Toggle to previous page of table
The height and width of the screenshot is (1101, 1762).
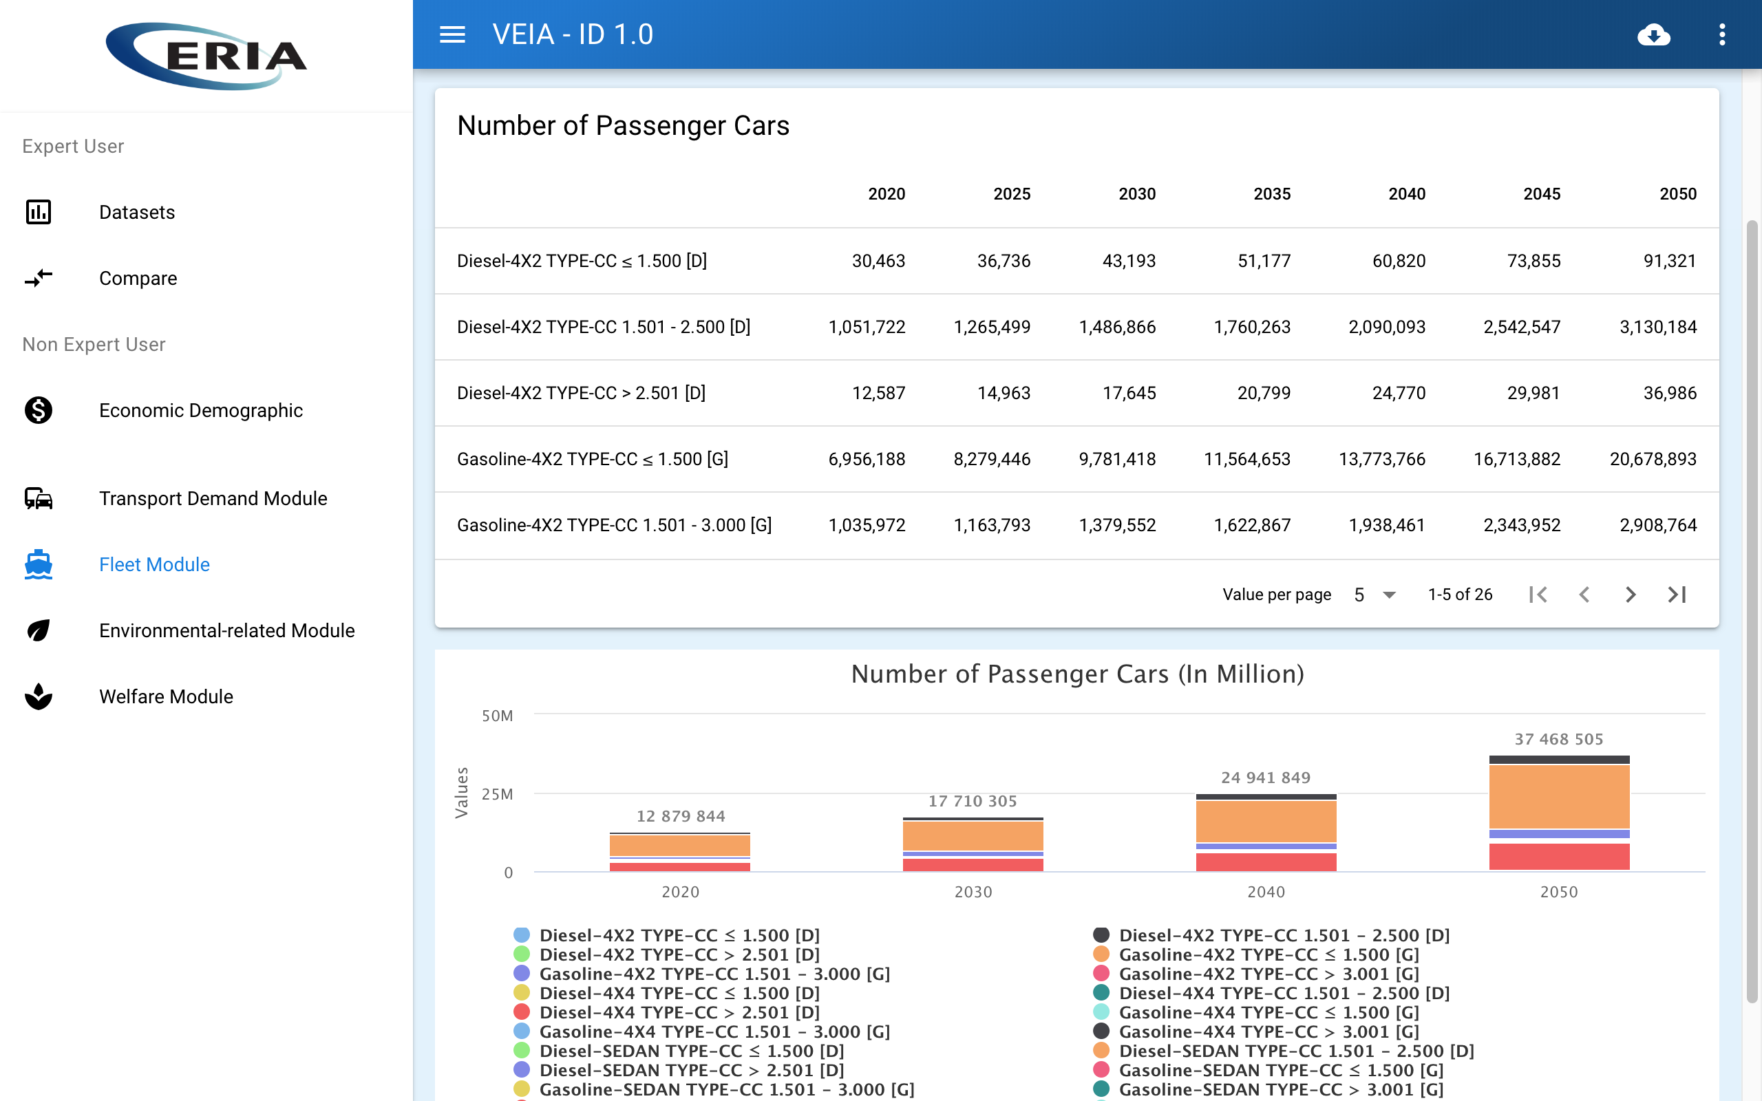1583,594
